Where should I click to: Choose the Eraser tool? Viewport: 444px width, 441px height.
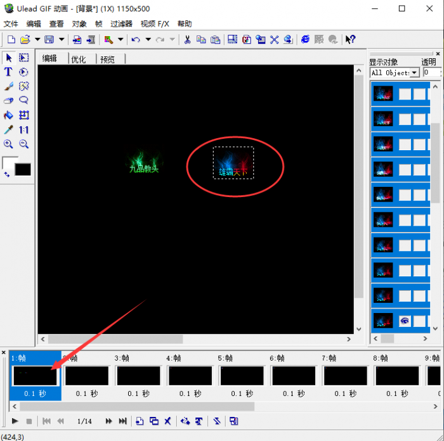[8, 101]
